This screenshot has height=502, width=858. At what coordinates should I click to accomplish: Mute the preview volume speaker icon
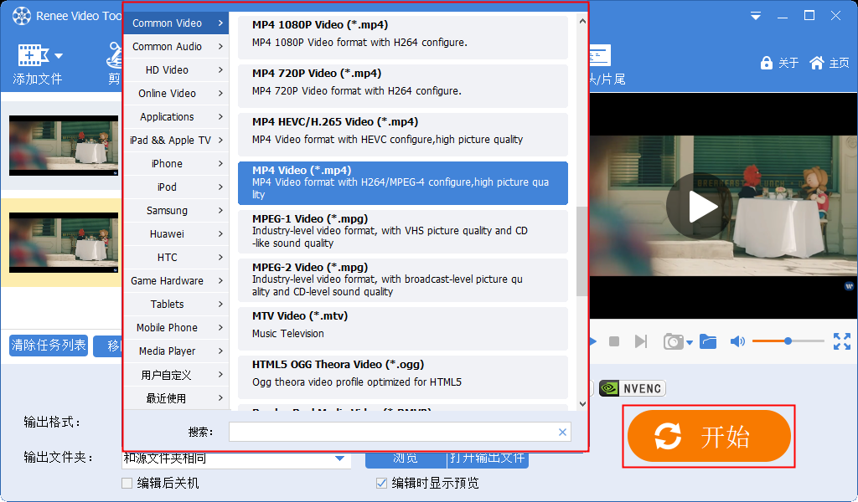pos(737,341)
